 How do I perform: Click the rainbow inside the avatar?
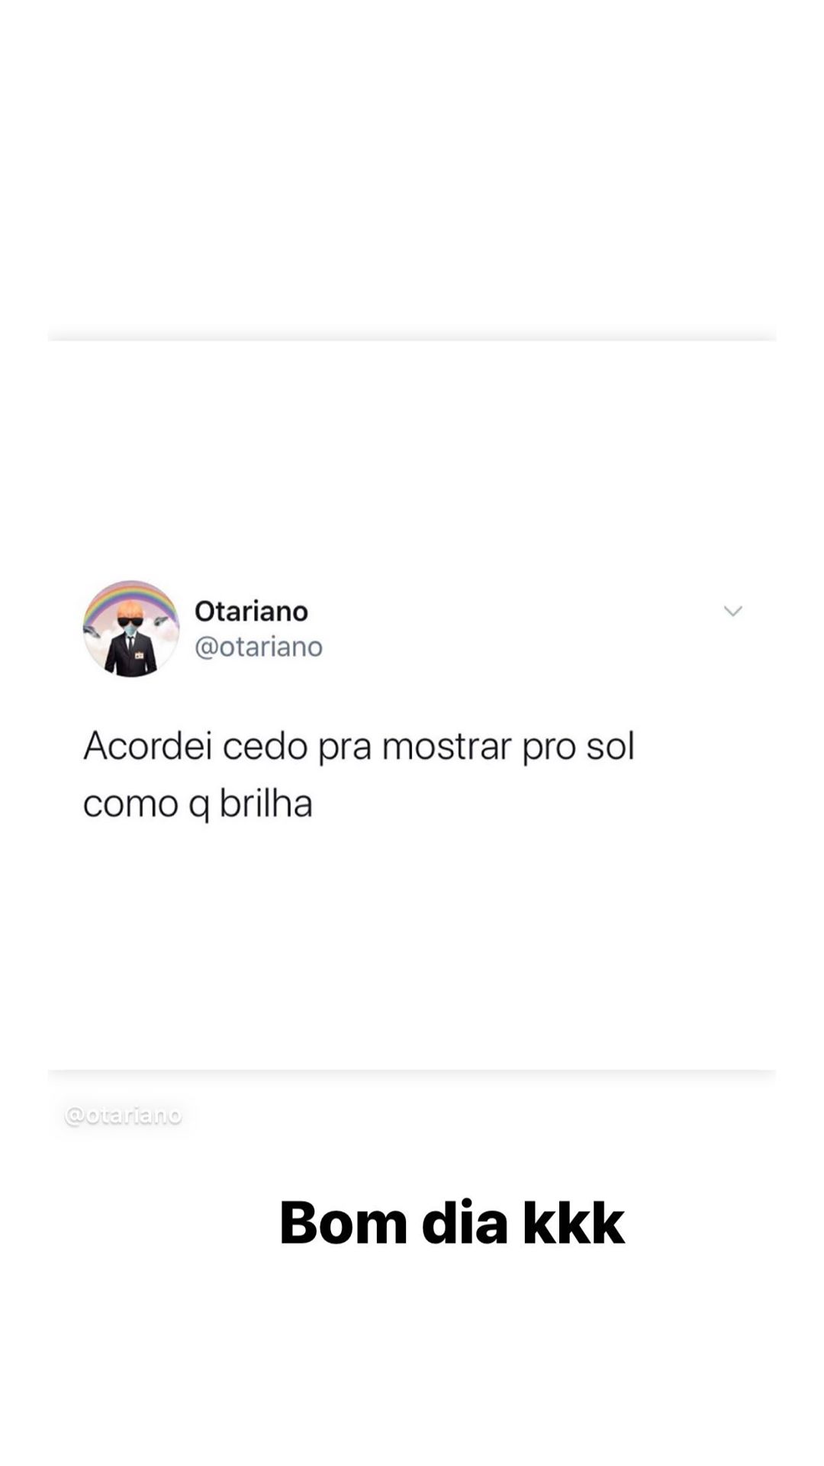coord(130,599)
